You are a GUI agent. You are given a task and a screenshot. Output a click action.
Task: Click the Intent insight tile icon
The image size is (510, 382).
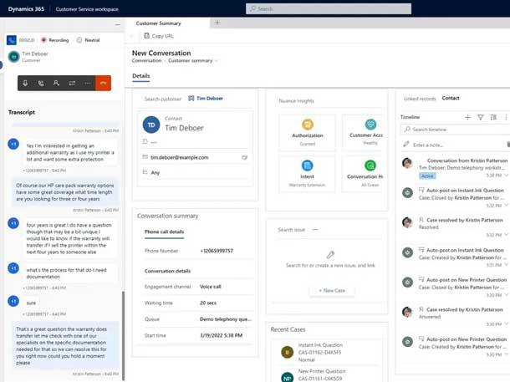point(307,166)
